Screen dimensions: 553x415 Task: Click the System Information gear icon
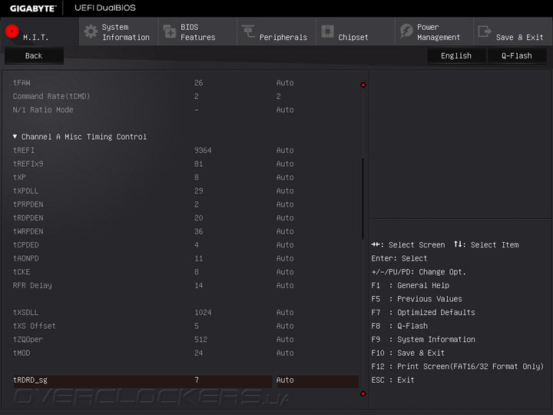click(x=91, y=32)
